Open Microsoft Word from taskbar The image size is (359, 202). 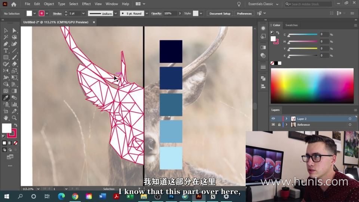[102, 196]
